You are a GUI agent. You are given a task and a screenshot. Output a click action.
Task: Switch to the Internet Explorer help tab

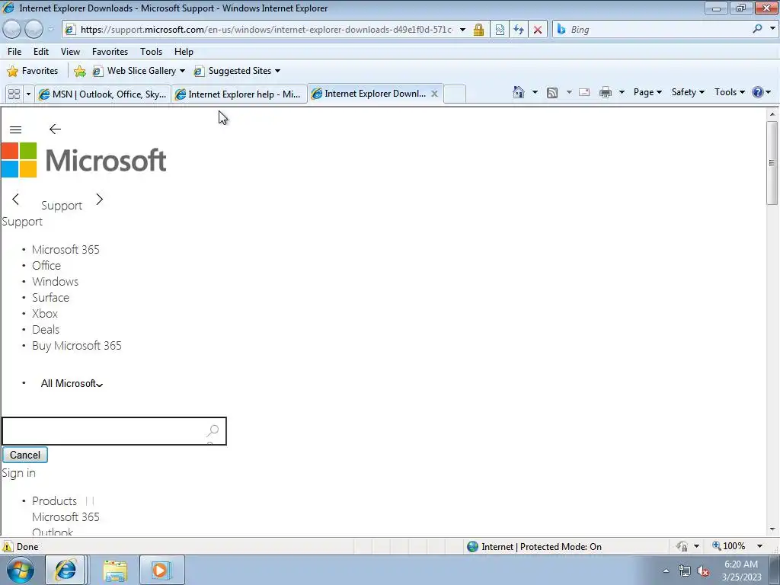tap(238, 94)
